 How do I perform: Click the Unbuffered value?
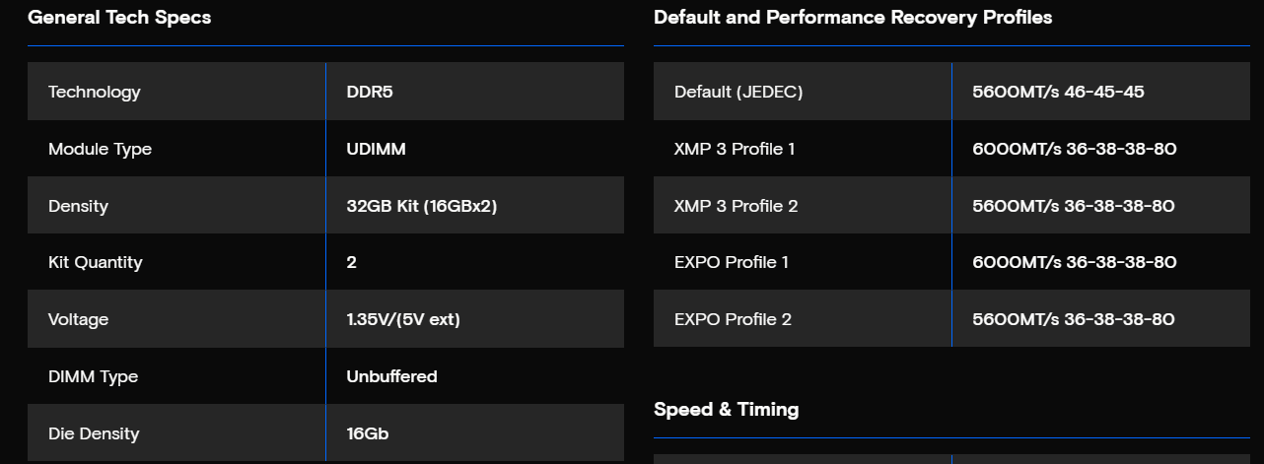click(391, 377)
